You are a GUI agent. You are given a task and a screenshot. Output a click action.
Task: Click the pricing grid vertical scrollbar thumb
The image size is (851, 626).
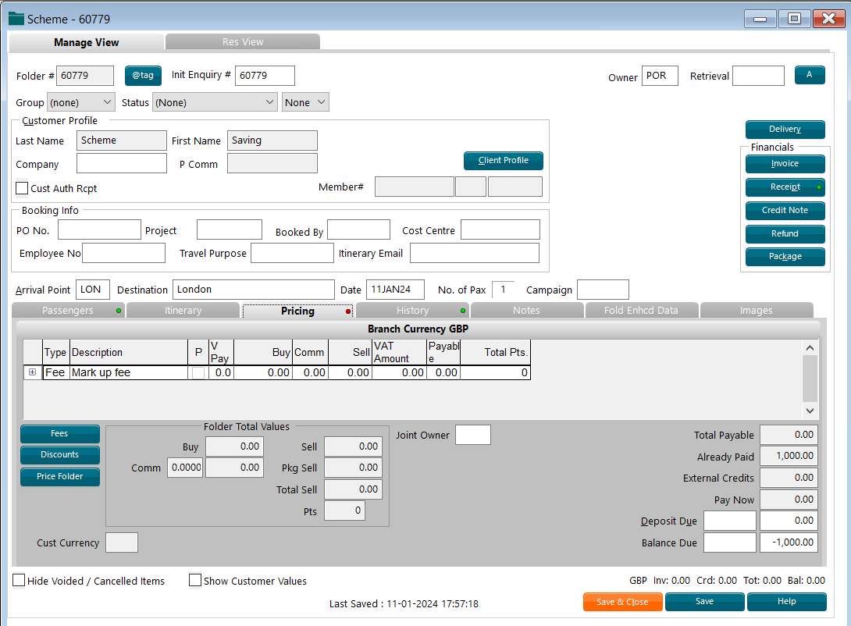810,379
